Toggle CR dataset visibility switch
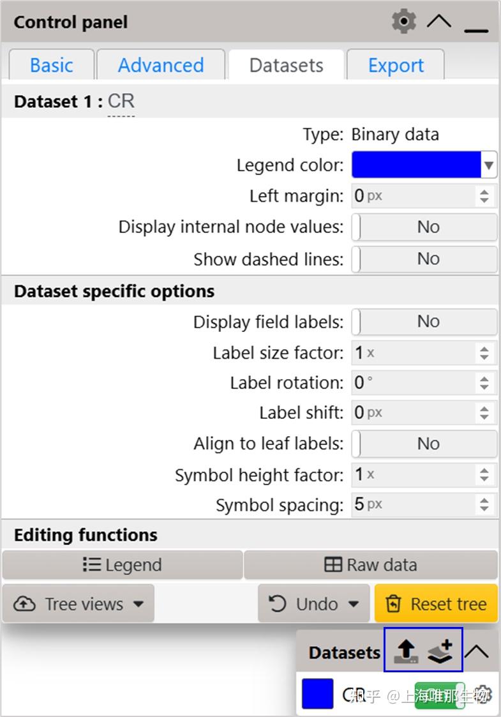This screenshot has height=717, width=501. 439,695
